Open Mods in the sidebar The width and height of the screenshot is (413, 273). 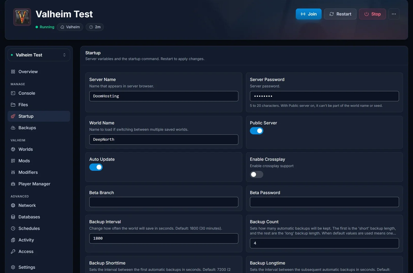click(39, 161)
